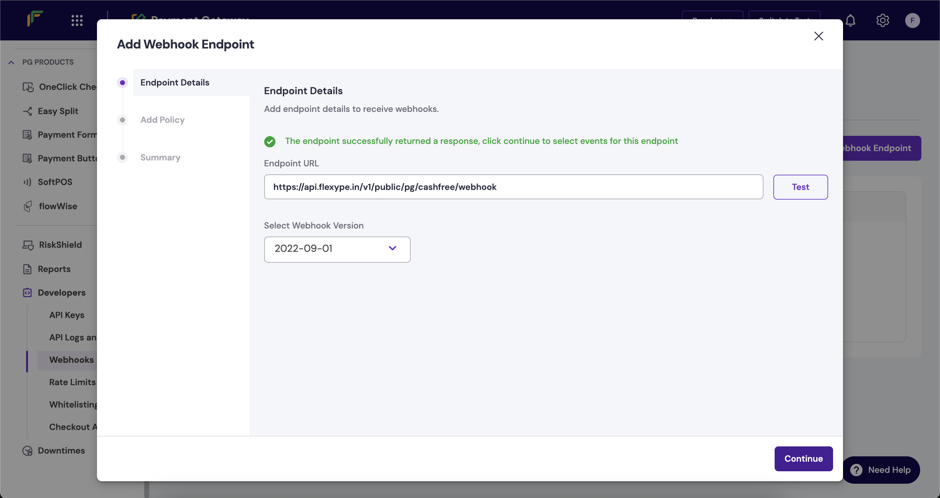Click into the Endpoint URL field
Viewport: 940px width, 498px height.
(513, 187)
